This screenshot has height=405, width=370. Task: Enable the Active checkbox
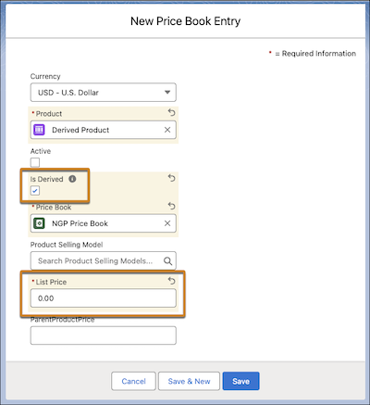click(35, 162)
